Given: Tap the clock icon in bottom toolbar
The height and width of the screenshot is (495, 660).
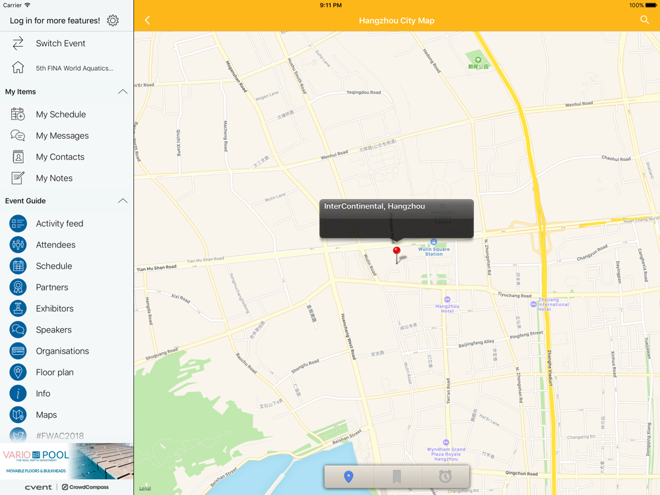Looking at the screenshot, I should pyautogui.click(x=445, y=477).
